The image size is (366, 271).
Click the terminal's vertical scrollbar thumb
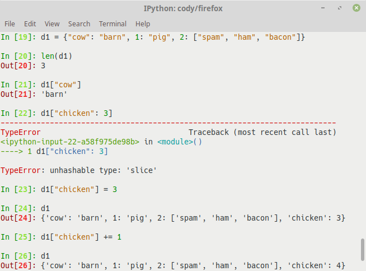click(362, 250)
